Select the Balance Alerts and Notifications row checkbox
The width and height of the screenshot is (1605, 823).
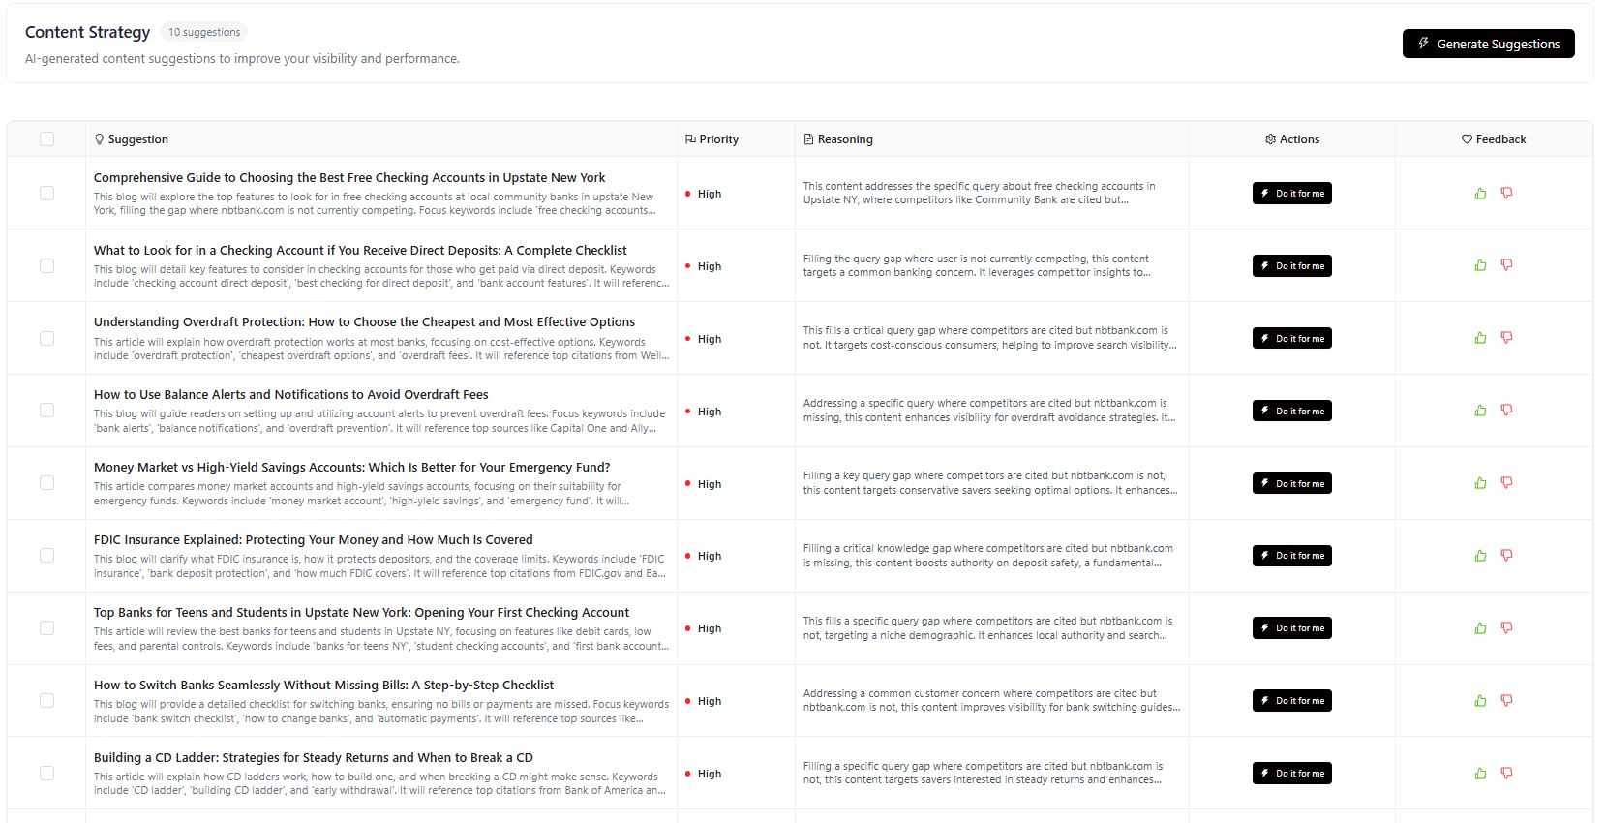(x=46, y=411)
